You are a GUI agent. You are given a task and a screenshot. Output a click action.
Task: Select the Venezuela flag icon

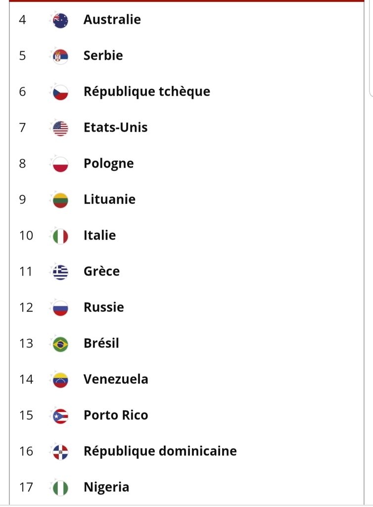point(60,380)
